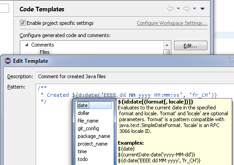Click the '${date}' example in tooltip
Viewport: 234px width, 165px height.
pos(126,149)
